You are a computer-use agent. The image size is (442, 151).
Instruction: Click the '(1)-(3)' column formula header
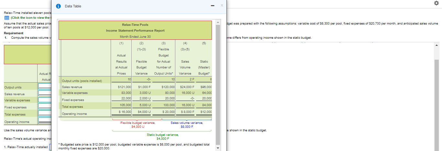coord(141,49)
